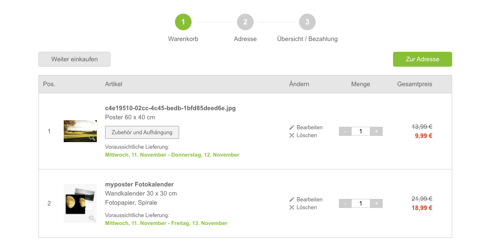
Task: Decrease the Fotokalender quantity with minus
Action: (345, 203)
